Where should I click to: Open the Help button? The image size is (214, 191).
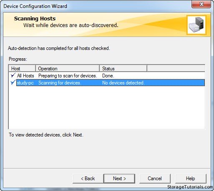pos(191,179)
